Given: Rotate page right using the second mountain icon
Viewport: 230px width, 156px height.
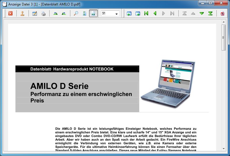Looking at the screenshot, I should [64, 14].
